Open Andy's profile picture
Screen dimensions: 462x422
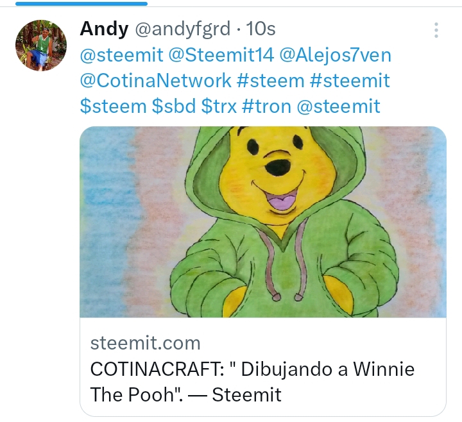point(41,46)
